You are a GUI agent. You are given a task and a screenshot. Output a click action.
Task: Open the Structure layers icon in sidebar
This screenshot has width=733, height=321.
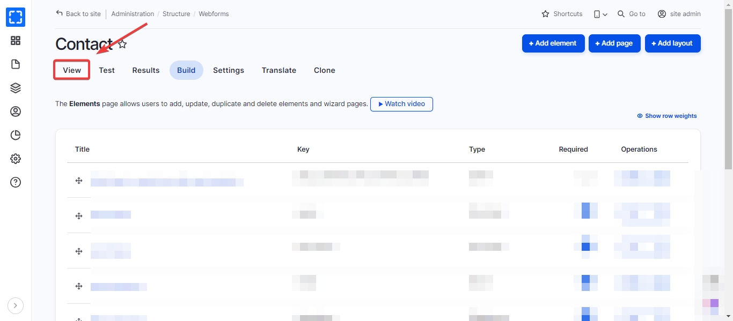tap(16, 88)
